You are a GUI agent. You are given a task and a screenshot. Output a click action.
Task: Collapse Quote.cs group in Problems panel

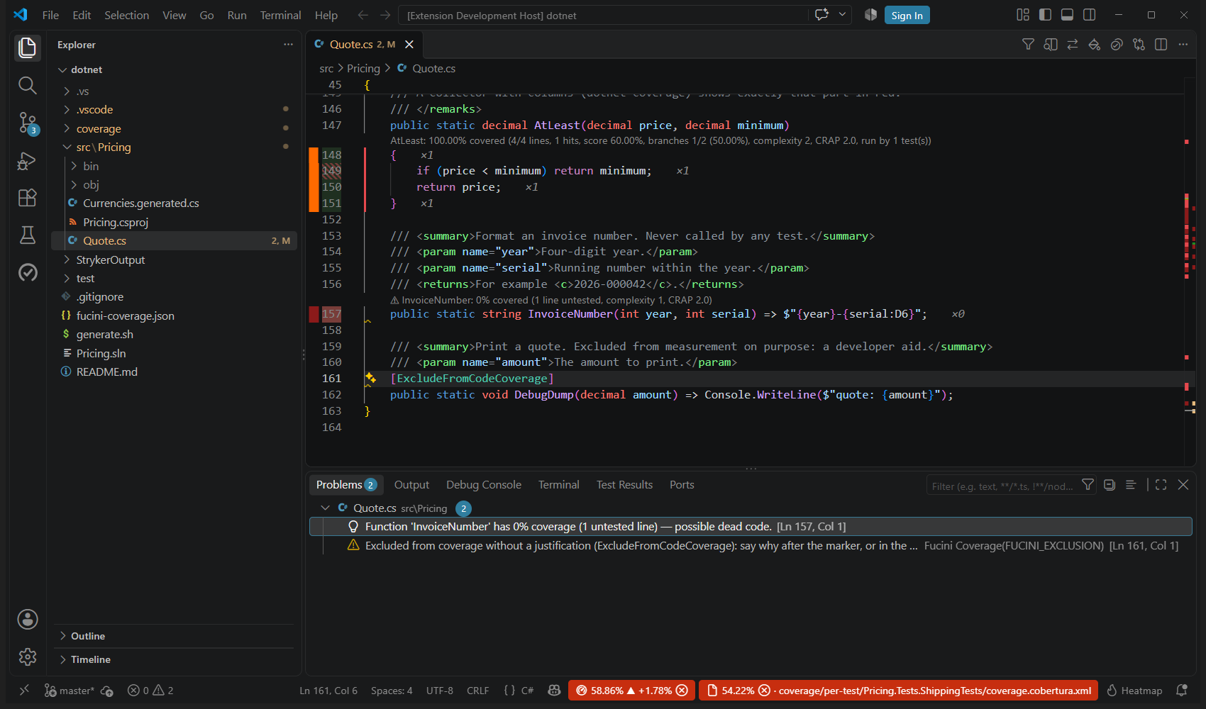[x=326, y=508]
